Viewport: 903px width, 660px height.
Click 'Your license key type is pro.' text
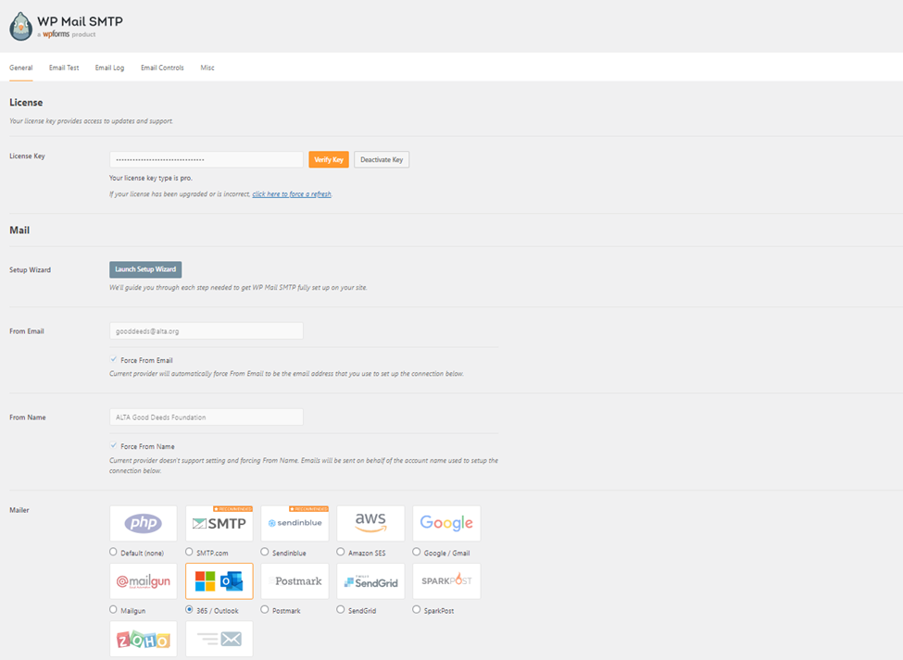(151, 178)
